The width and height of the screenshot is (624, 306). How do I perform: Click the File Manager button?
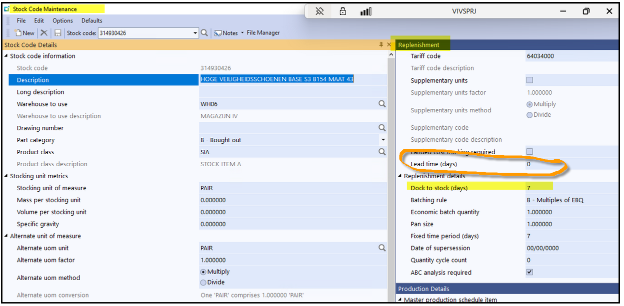click(263, 33)
